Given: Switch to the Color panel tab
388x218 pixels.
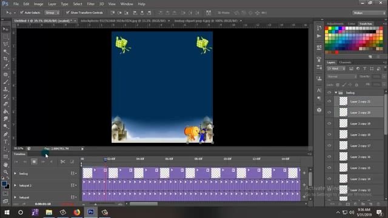Looking at the screenshot, I should [x=352, y=24].
